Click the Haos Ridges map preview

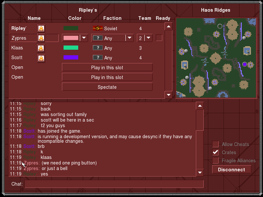coord(216,58)
